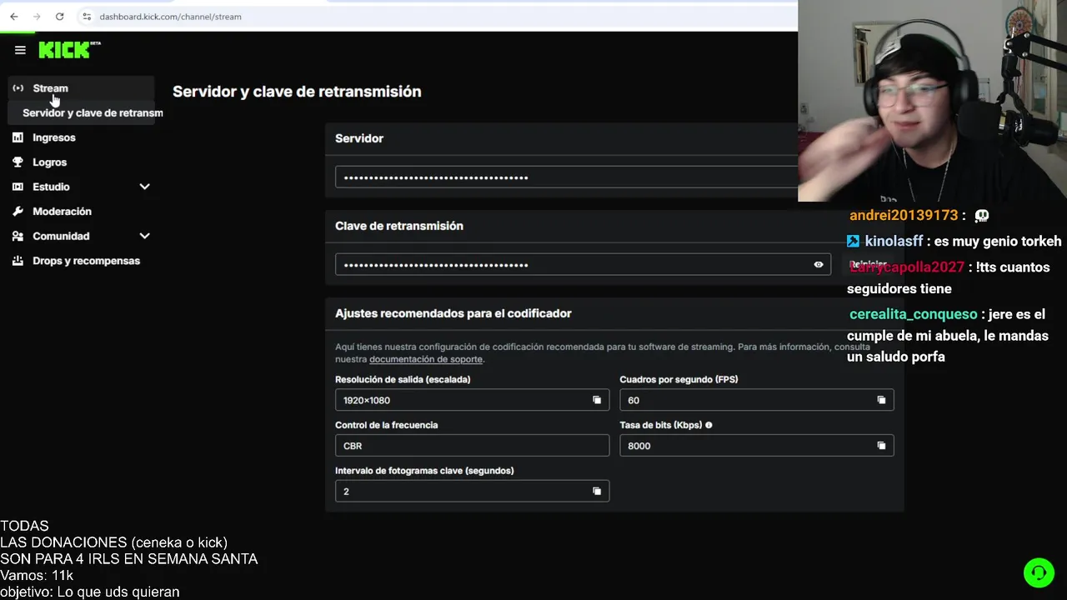
Task: Go back with browser back arrow
Action: click(x=14, y=17)
